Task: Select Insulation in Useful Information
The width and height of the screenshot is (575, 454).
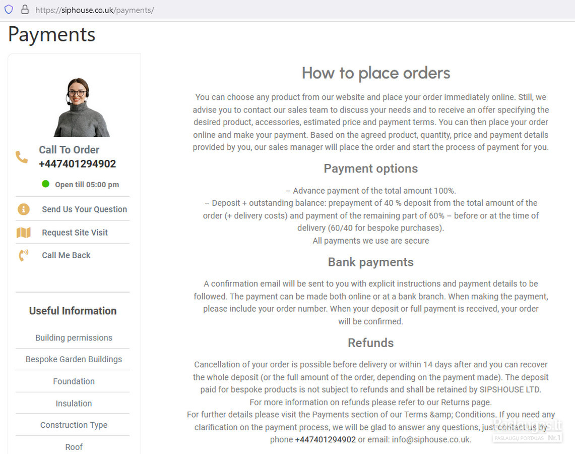Action: coord(74,404)
